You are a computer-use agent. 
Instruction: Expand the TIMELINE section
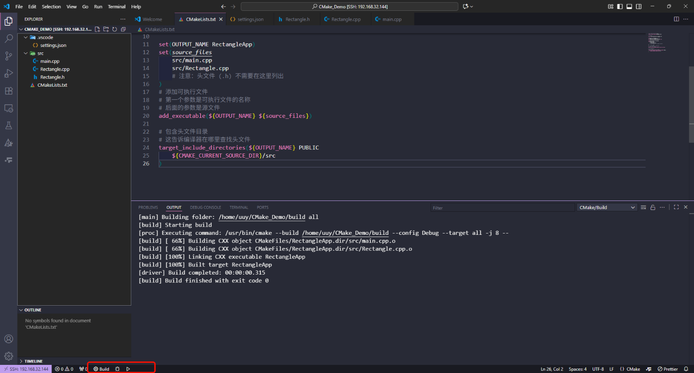tap(33, 361)
